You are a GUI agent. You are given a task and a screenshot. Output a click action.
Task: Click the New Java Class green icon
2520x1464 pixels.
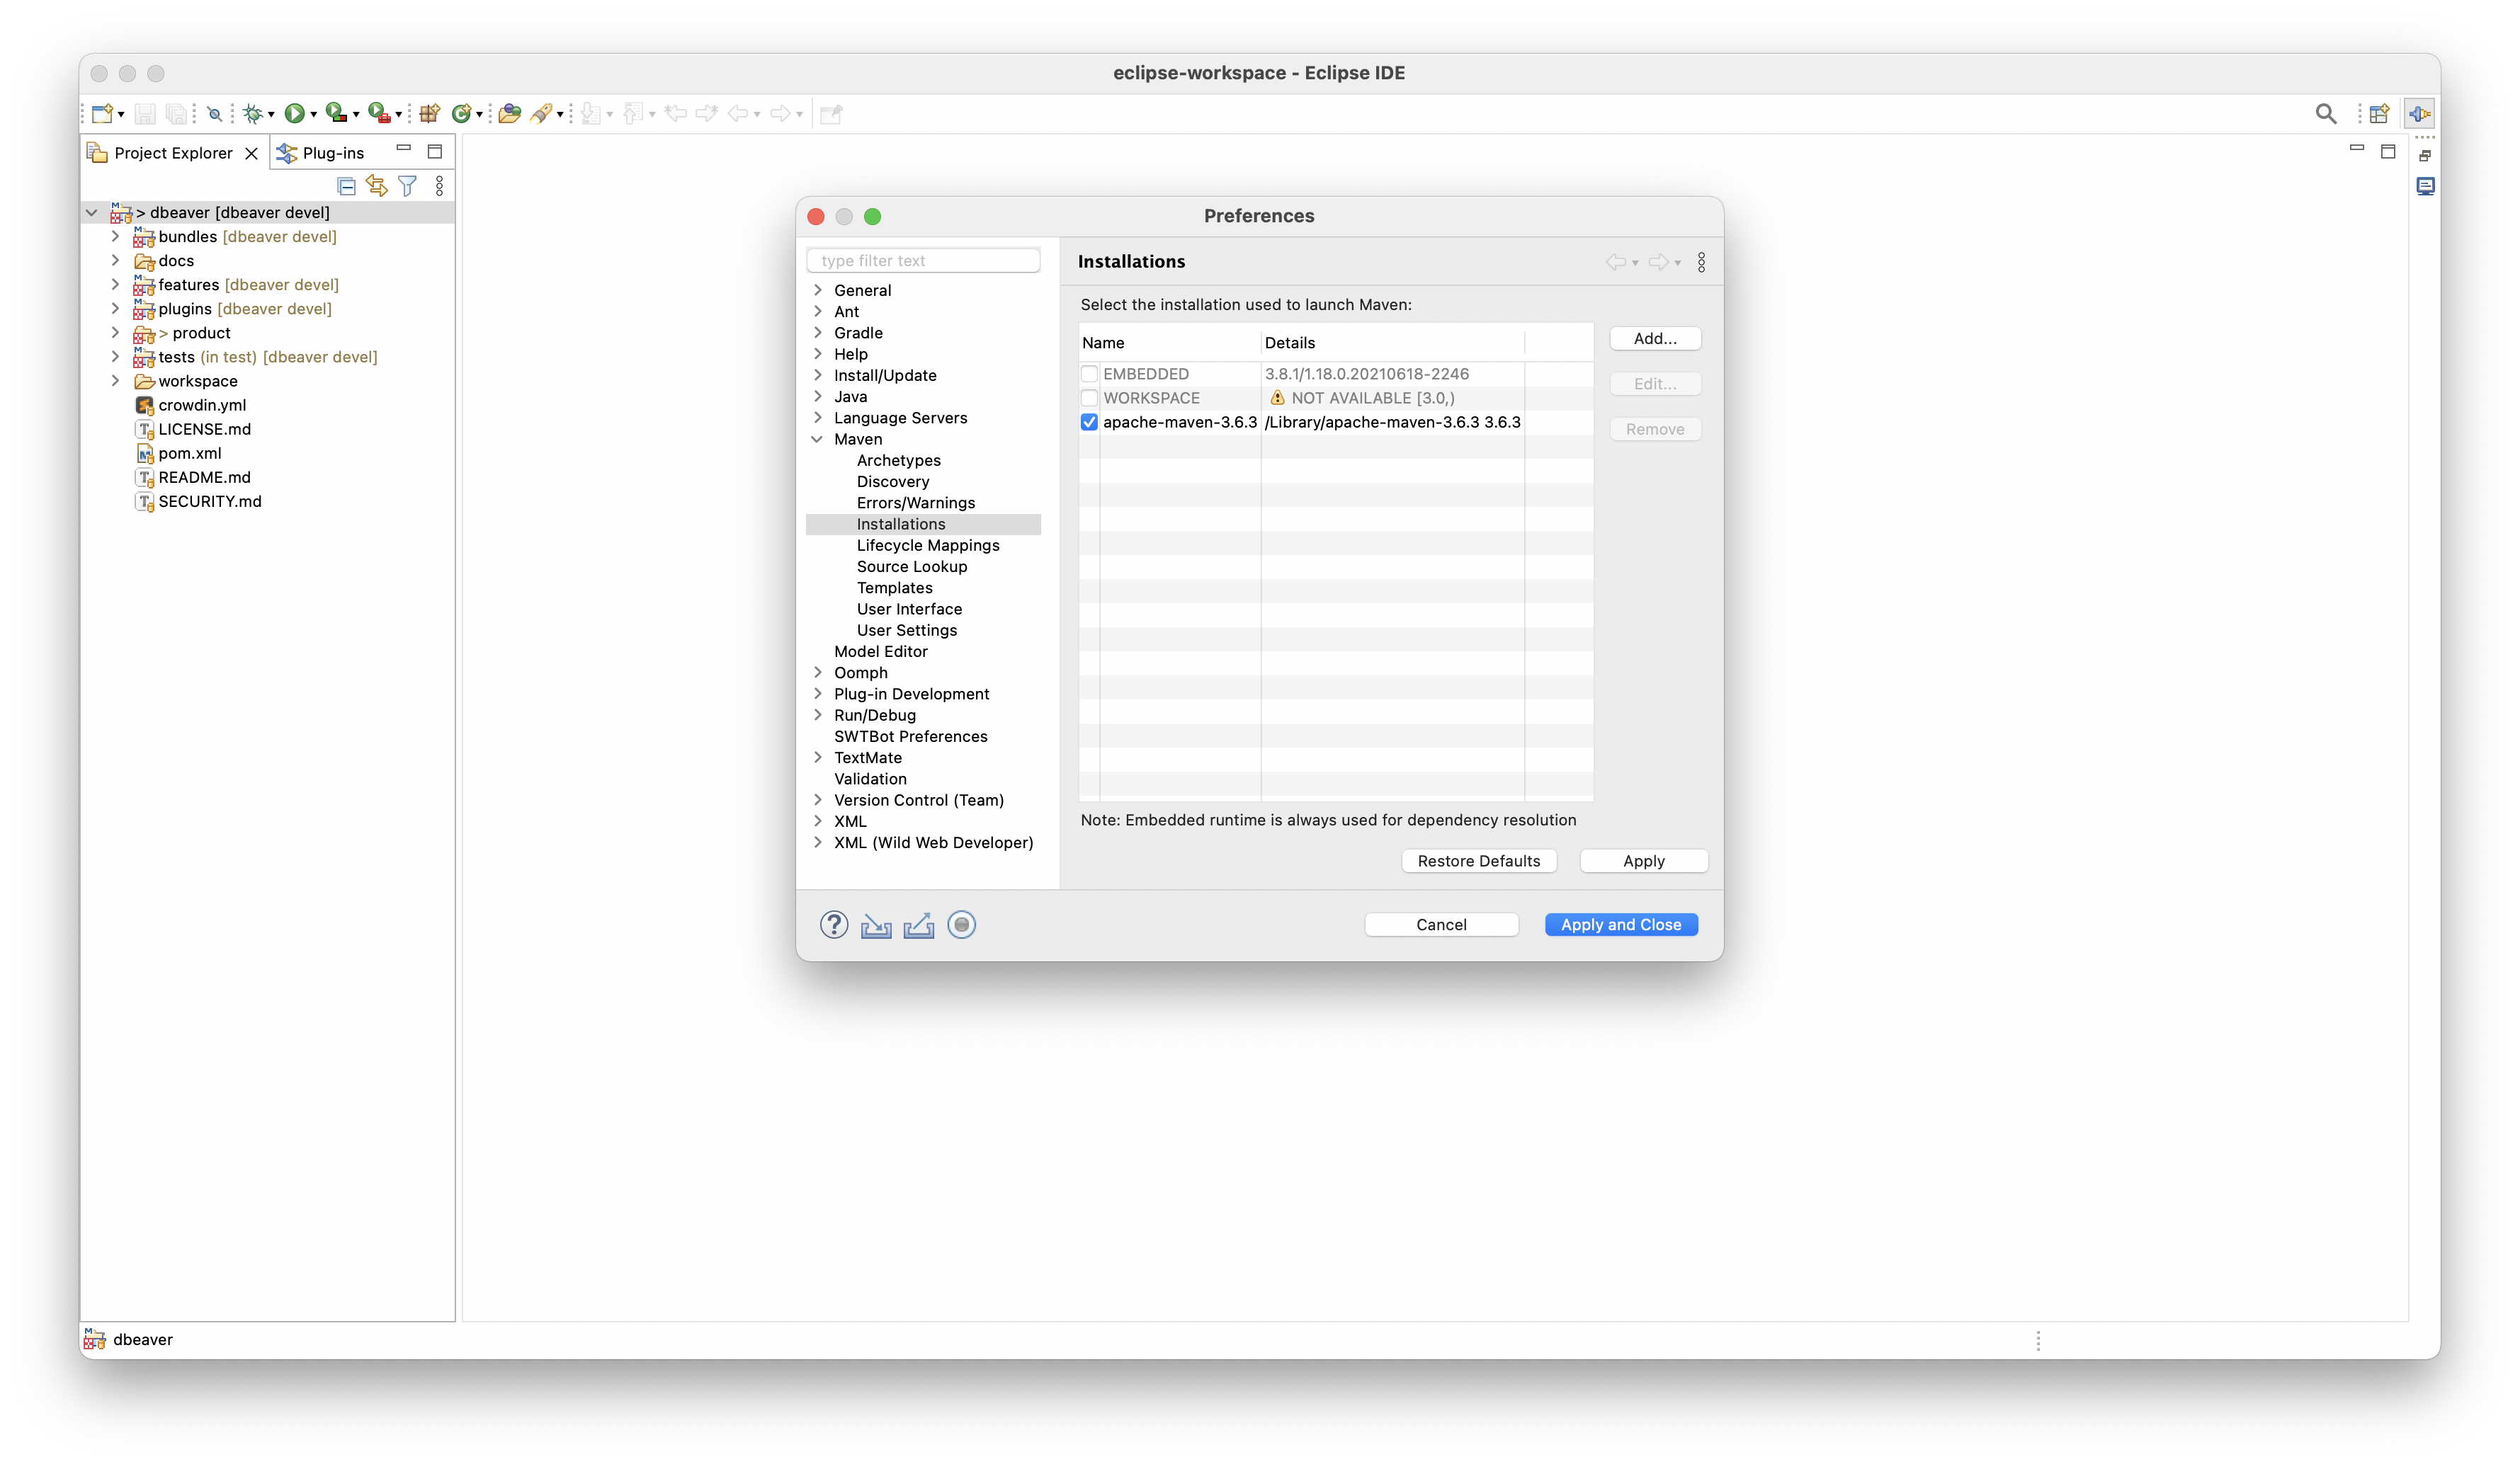461,114
